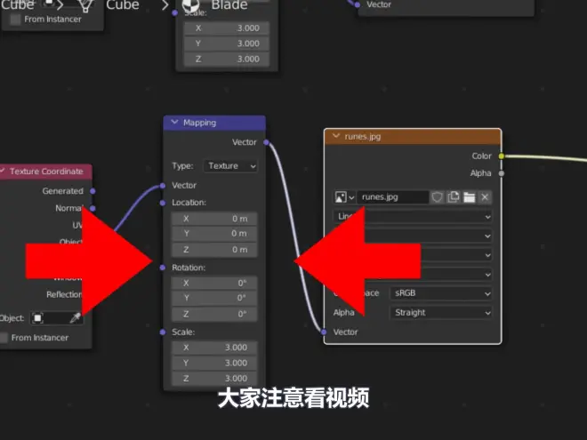This screenshot has height=440, width=587.
Task: Click the Alpha output socket on runes.jpg node
Action: (502, 173)
